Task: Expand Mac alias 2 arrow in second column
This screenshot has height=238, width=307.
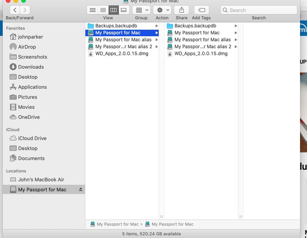Action: point(236,47)
